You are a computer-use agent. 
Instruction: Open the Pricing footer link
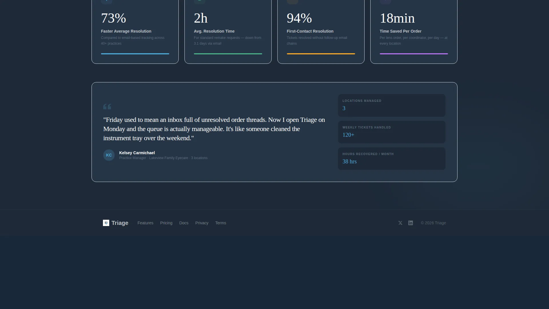click(166, 223)
